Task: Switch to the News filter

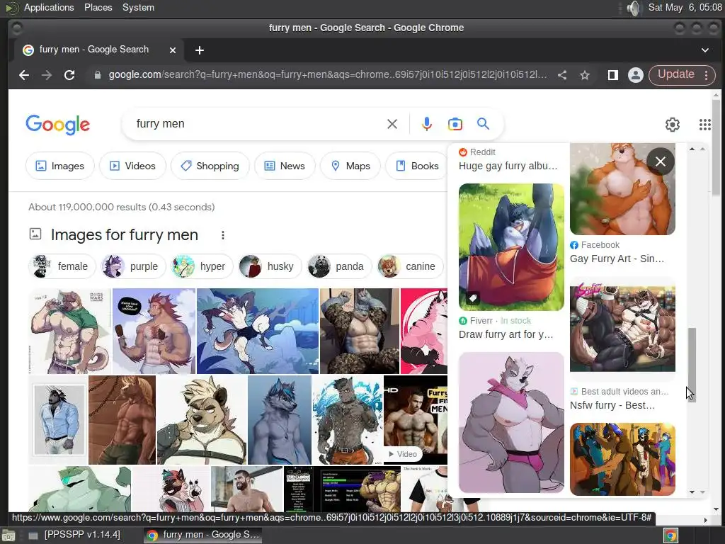Action: coord(285,166)
